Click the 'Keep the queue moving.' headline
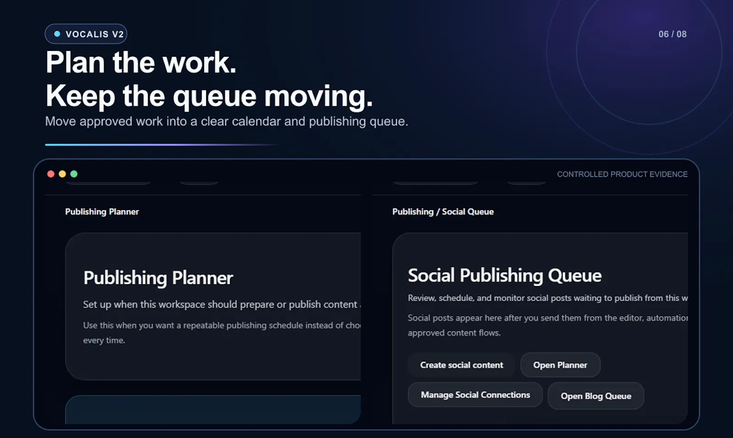The height and width of the screenshot is (438, 733). pos(209,96)
